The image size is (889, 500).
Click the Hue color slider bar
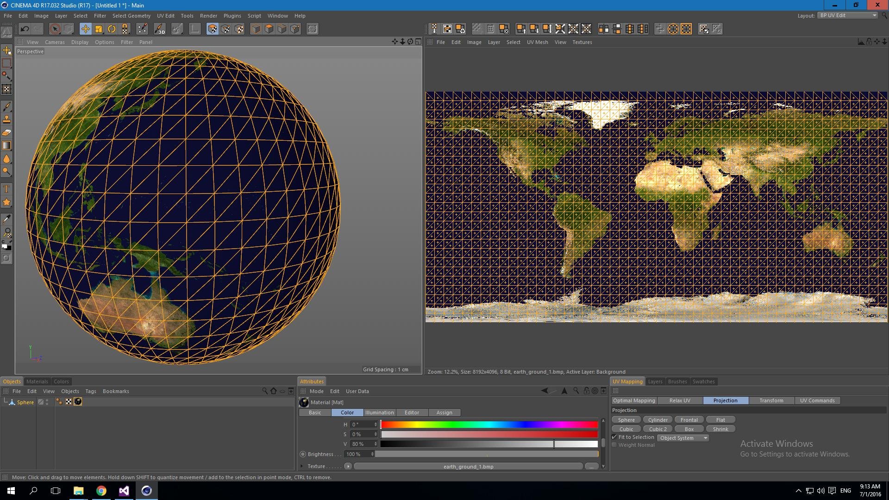(x=489, y=425)
